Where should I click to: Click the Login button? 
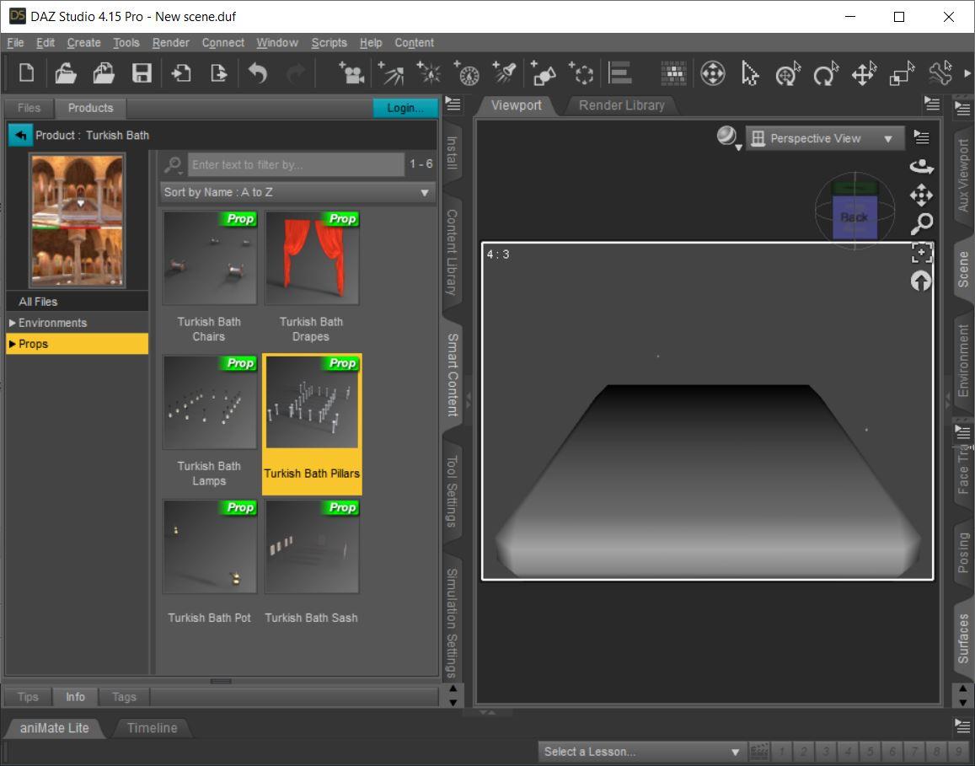coord(405,108)
